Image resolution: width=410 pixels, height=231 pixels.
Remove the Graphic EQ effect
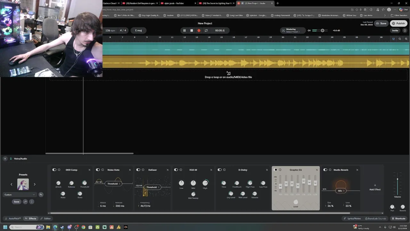(317, 170)
